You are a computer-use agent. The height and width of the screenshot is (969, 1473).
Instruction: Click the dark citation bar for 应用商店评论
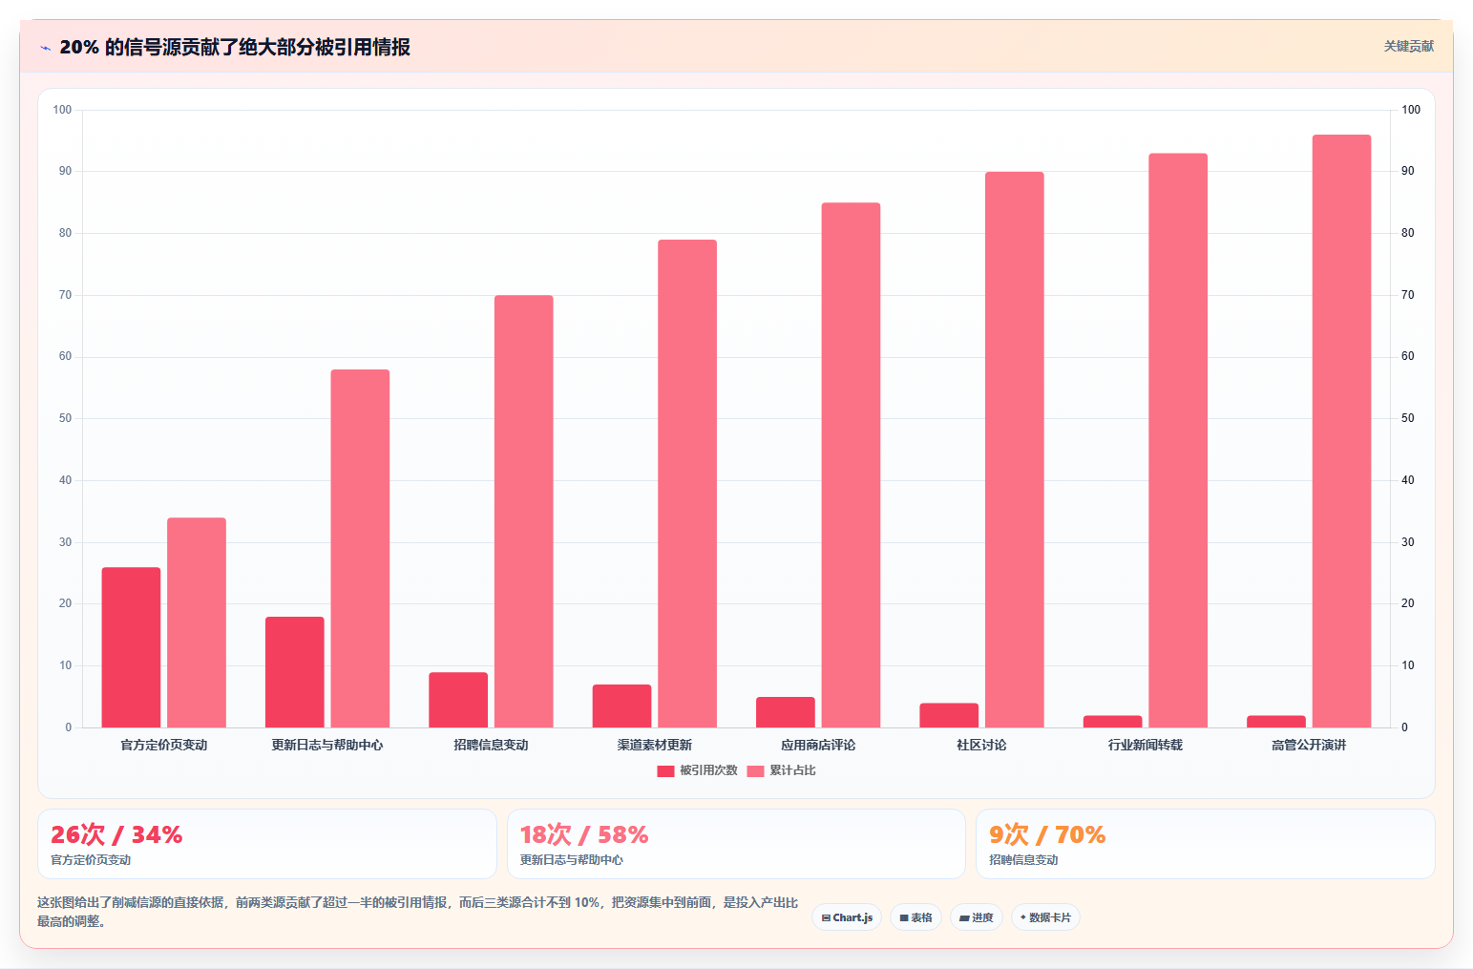(786, 712)
